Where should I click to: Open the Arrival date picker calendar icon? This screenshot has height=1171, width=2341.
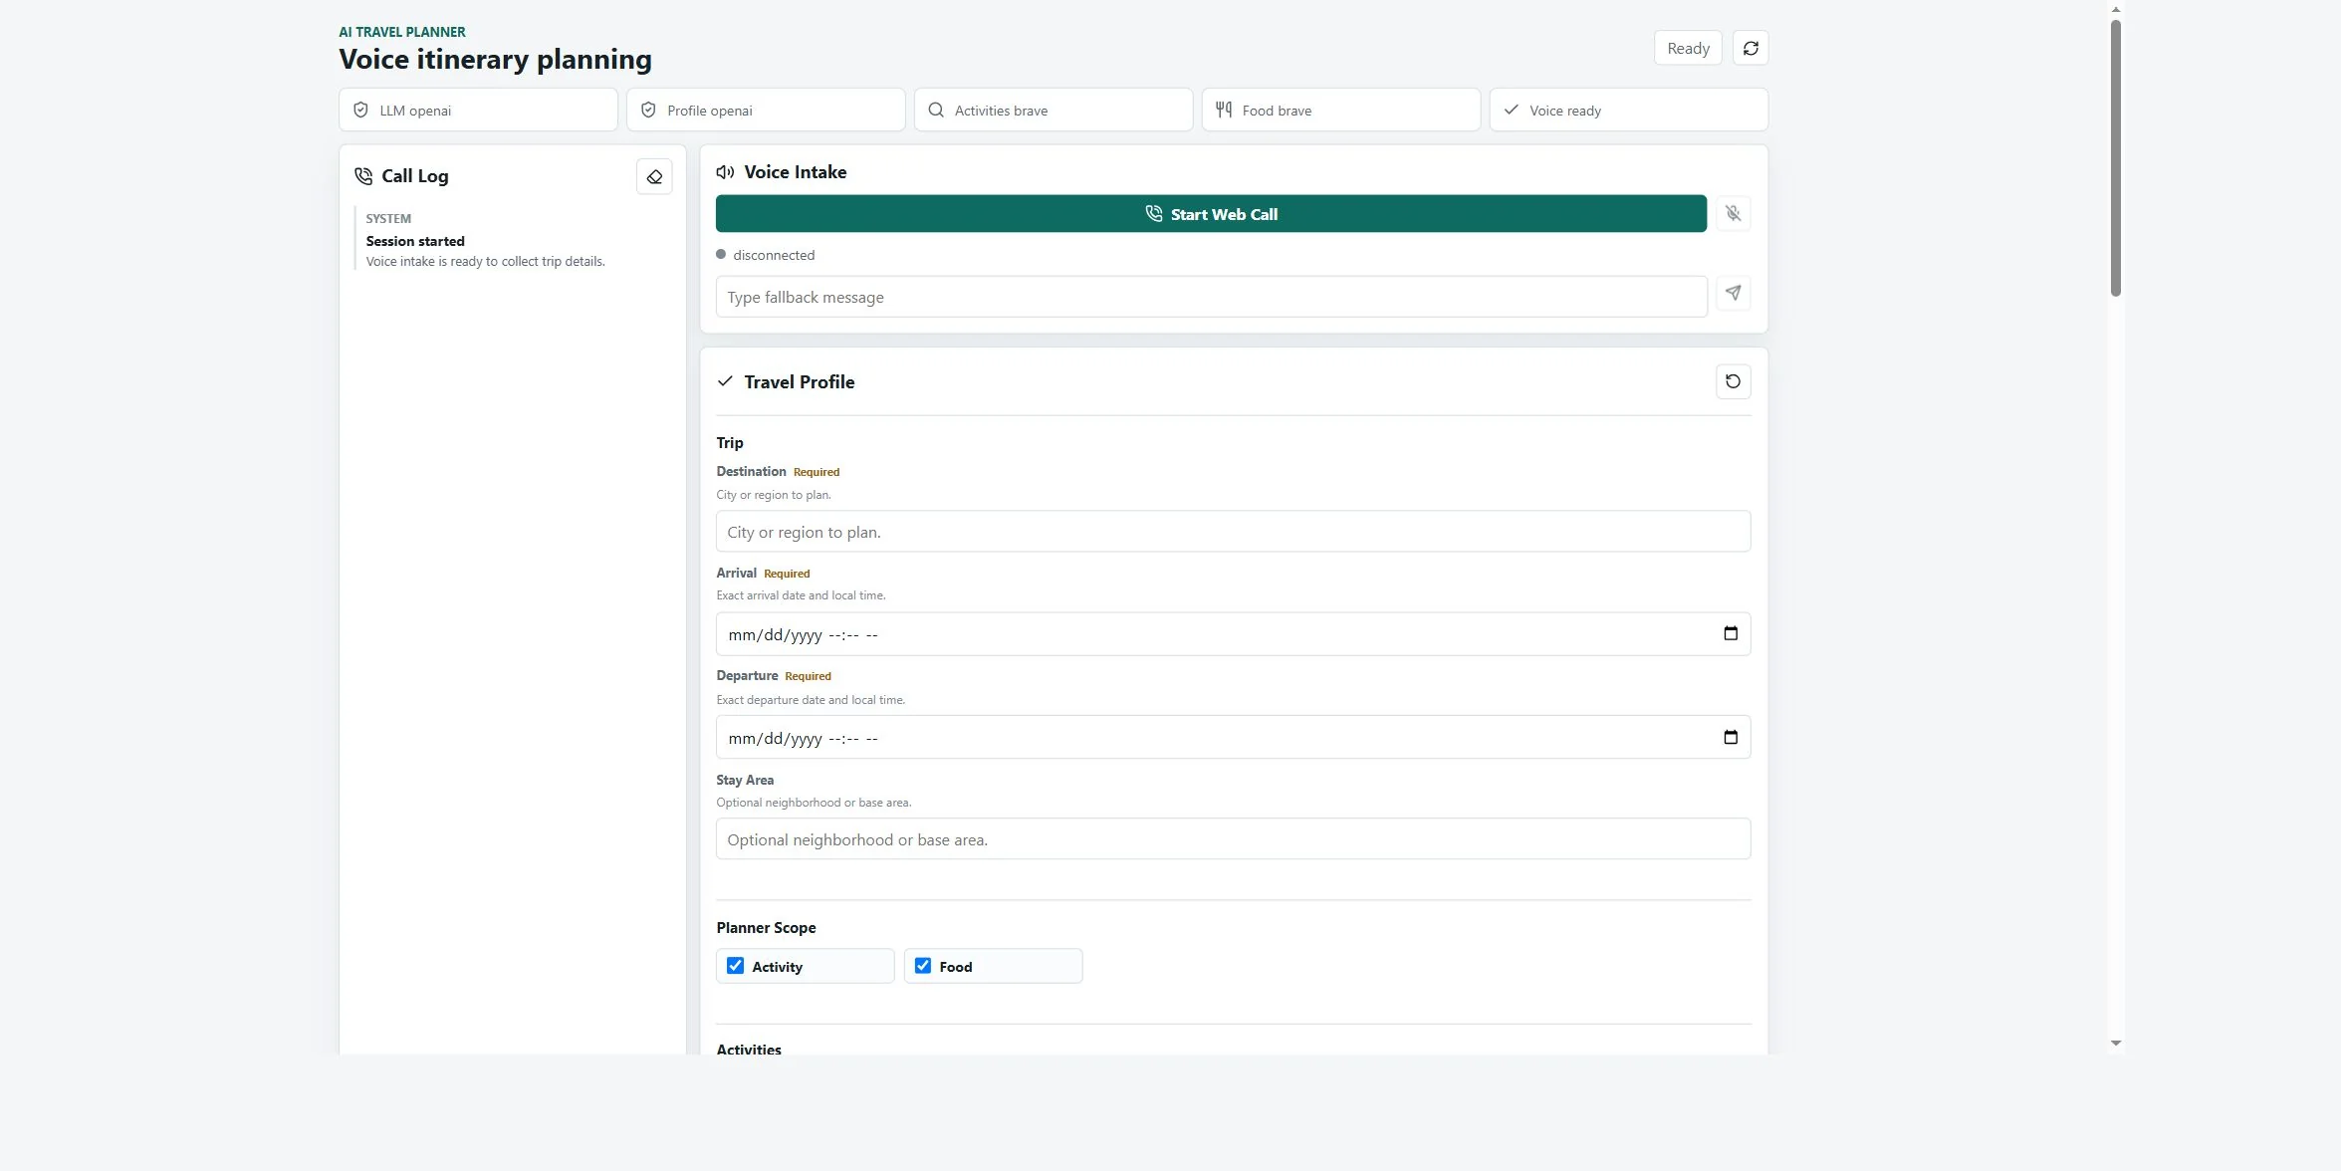(1731, 633)
